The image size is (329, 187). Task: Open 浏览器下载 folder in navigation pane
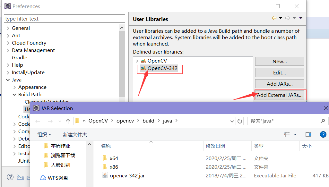[63, 156]
